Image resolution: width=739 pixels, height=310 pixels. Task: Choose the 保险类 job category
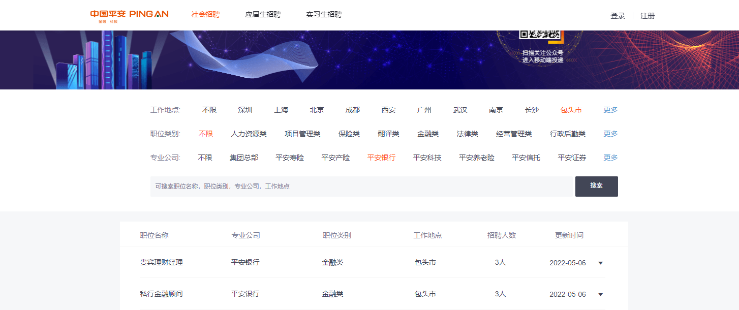349,134
